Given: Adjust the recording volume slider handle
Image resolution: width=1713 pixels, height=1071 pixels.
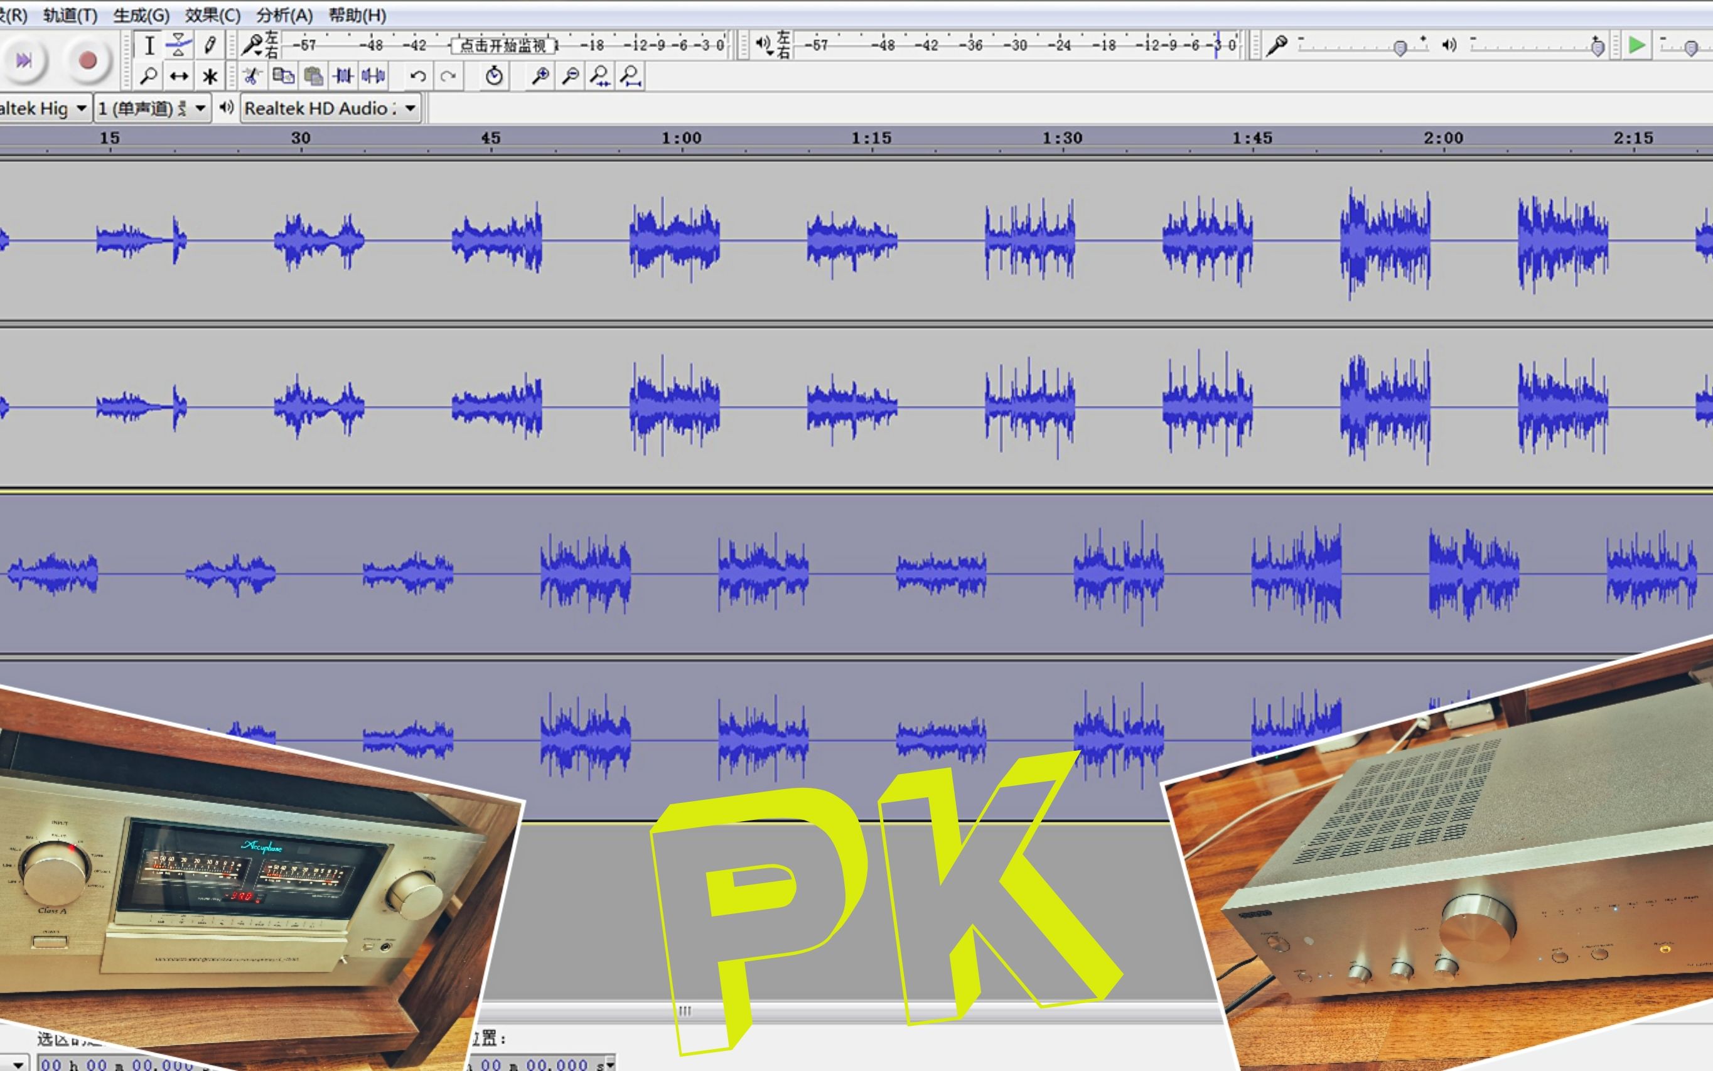Looking at the screenshot, I should click(x=1400, y=48).
